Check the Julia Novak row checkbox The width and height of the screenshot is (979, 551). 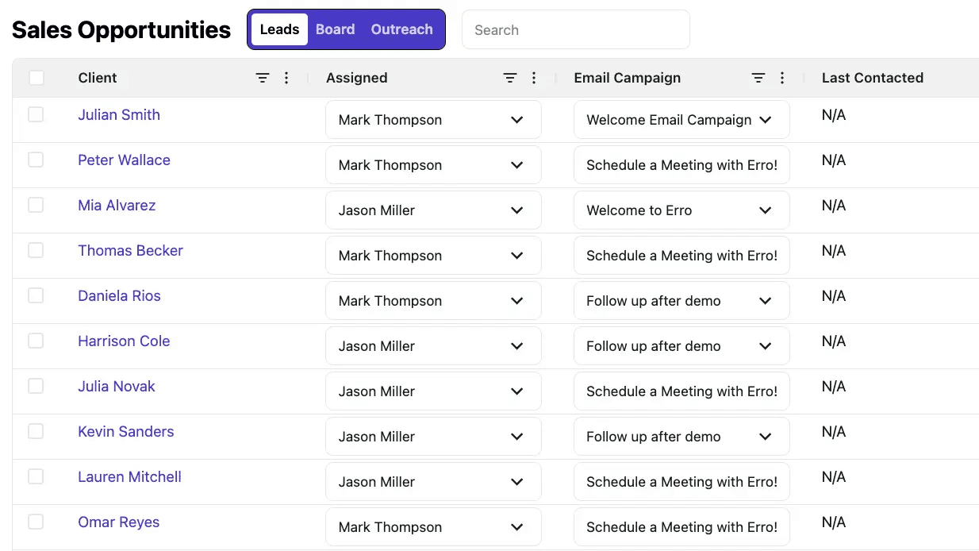[36, 386]
